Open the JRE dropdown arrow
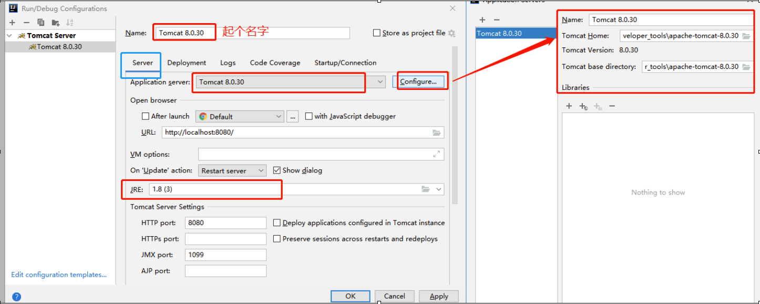Screen dimensions: 760x304 click(x=439, y=189)
